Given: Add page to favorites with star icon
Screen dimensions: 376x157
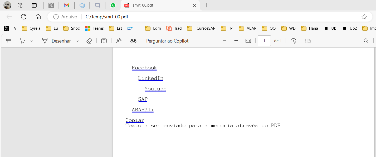Looking at the screenshot, I should [364, 17].
